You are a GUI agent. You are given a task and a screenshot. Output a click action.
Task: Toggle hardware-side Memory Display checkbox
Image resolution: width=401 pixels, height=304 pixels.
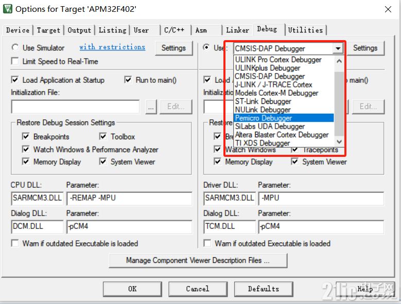[x=218, y=162]
